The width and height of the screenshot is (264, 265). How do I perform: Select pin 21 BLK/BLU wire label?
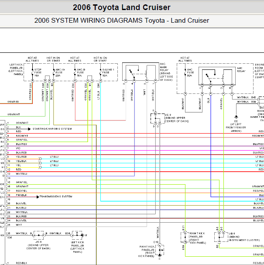pos(21,208)
